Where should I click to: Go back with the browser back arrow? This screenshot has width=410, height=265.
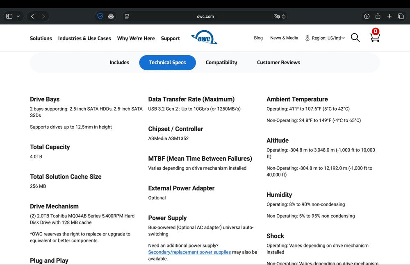(x=32, y=16)
